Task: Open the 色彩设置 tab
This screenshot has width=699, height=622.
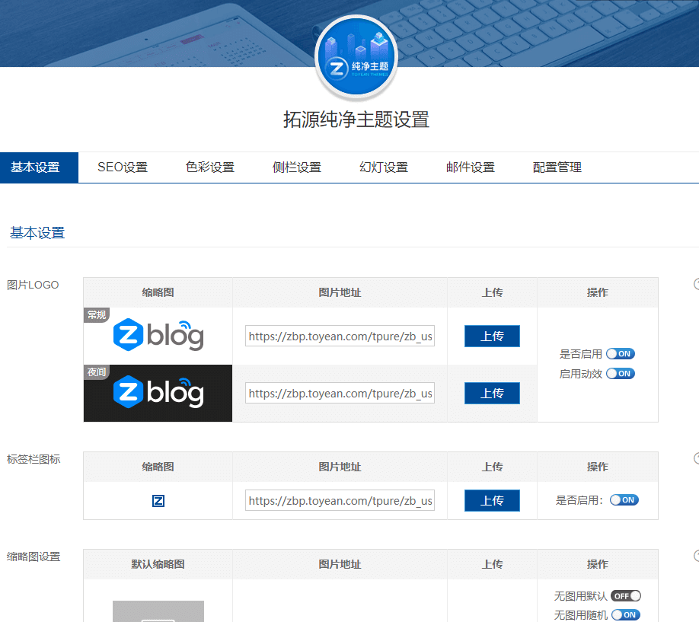Action: pyautogui.click(x=209, y=167)
